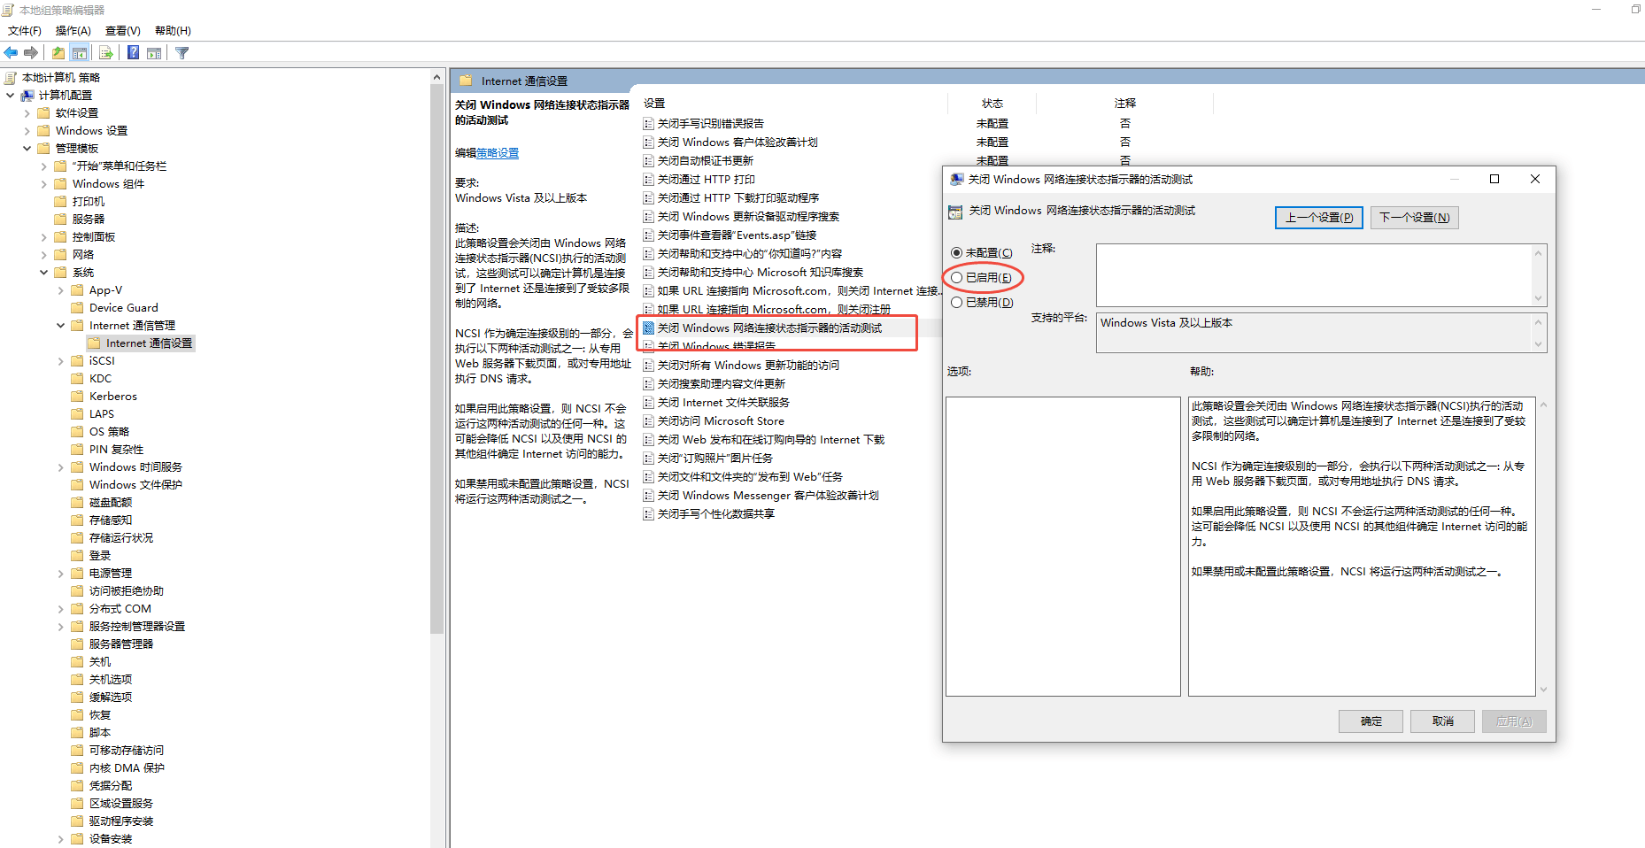The width and height of the screenshot is (1645, 848).
Task: Select the 已禁用(D) radio button
Action: point(956,303)
